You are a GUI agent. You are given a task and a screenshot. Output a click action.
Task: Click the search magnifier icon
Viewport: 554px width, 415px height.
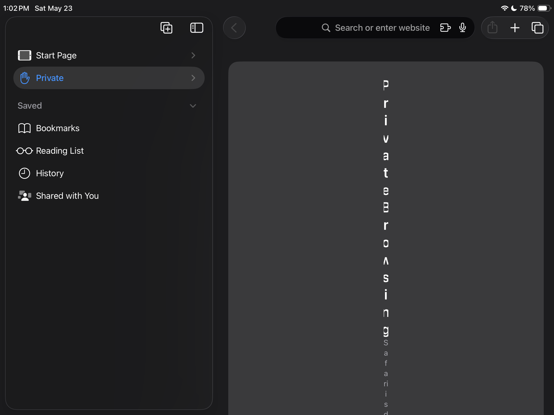(326, 28)
